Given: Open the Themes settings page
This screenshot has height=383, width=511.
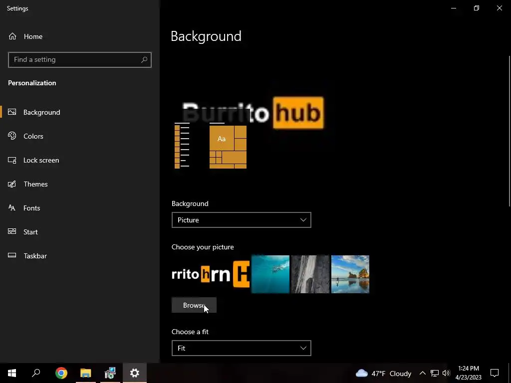Looking at the screenshot, I should click(80, 184).
